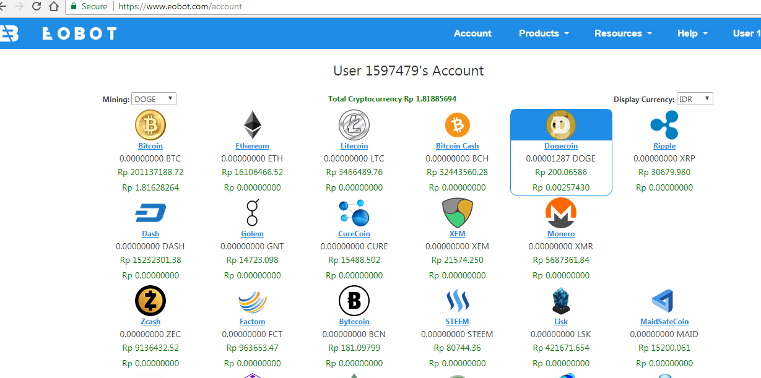Image resolution: width=761 pixels, height=378 pixels.
Task: Click Monero price Rp 5687361.84
Action: click(561, 260)
